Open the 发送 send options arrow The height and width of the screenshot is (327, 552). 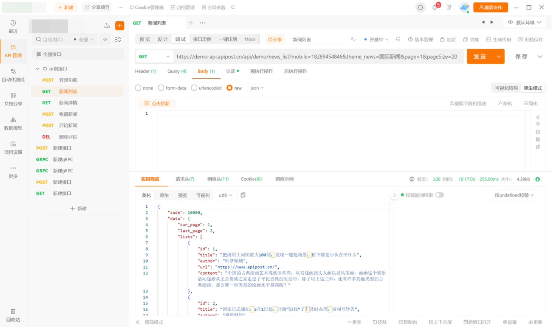pyautogui.click(x=499, y=56)
